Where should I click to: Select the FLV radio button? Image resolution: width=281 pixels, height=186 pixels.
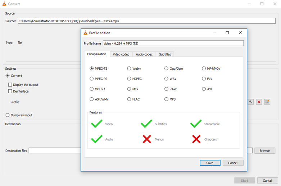(204, 79)
